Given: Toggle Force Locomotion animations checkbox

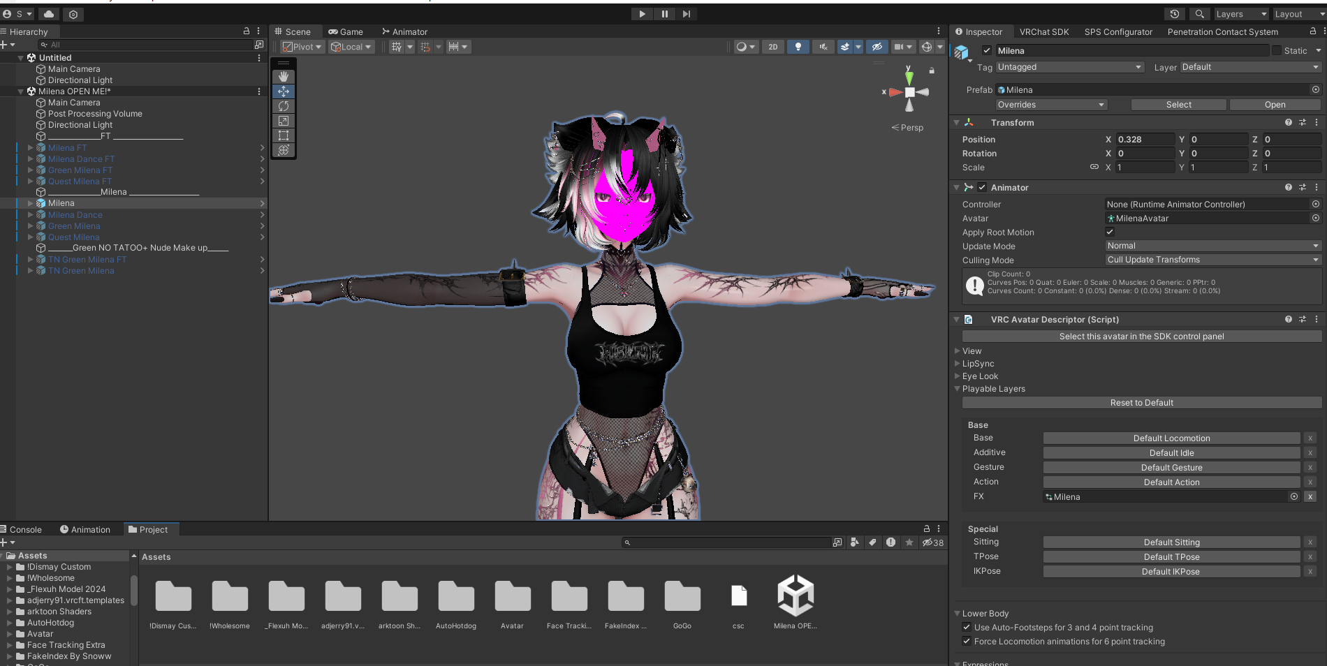Looking at the screenshot, I should (x=967, y=641).
